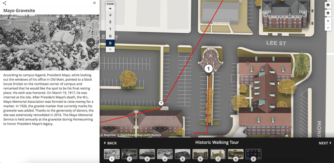Reset the map with the home icon
The height and width of the screenshot is (163, 334).
tap(328, 5)
